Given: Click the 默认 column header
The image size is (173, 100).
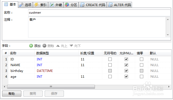Looking at the screenshot, I should [160, 53].
